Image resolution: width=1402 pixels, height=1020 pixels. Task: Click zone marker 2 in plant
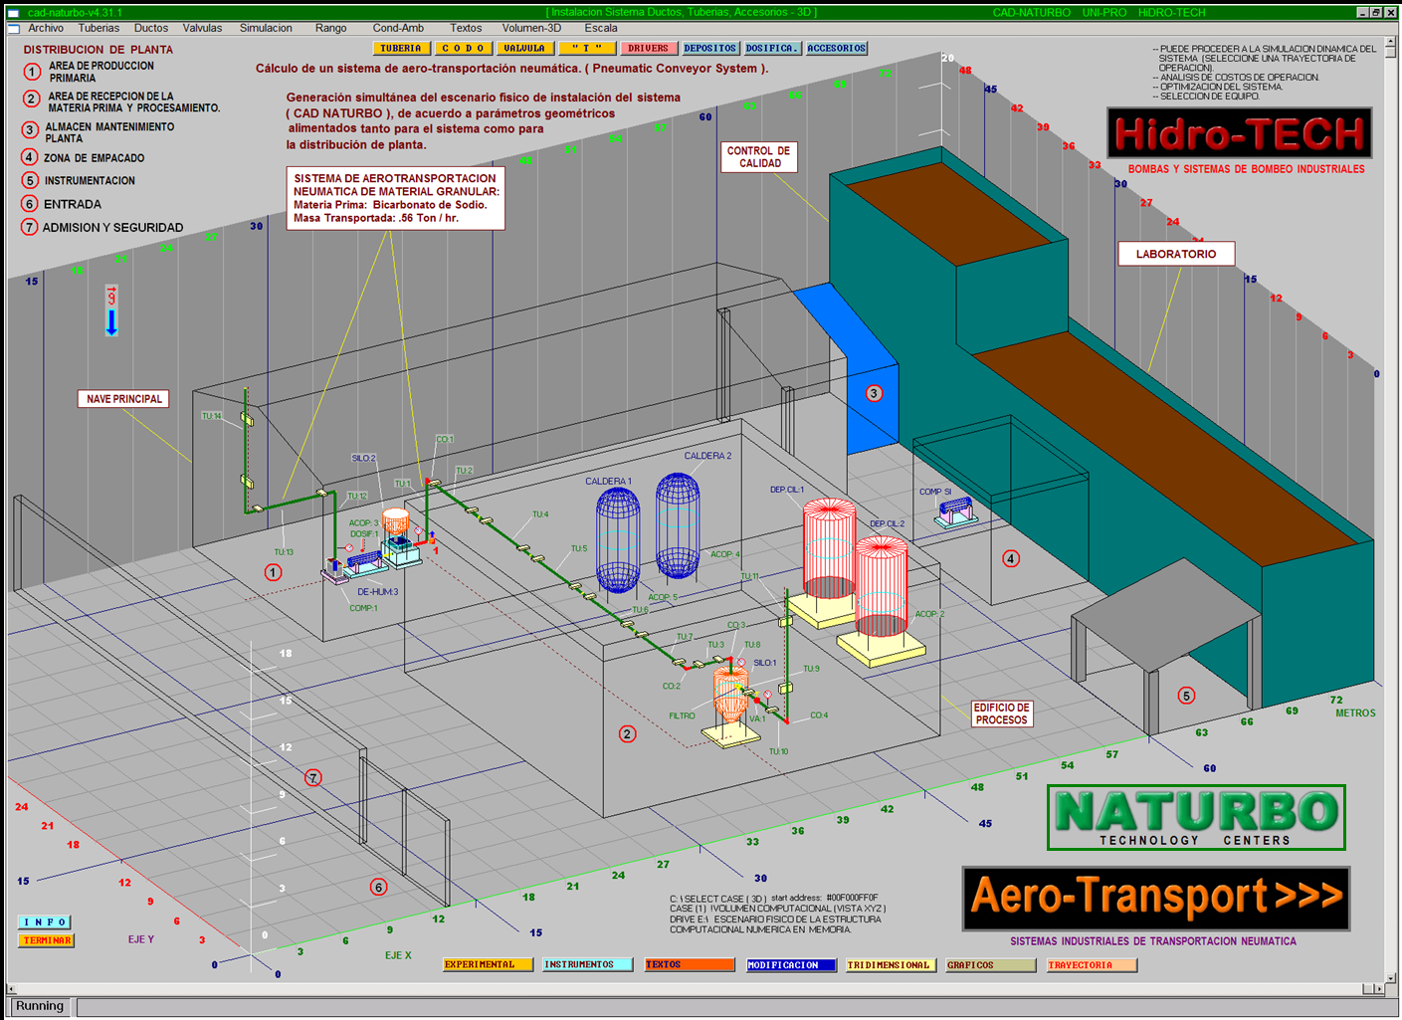[627, 734]
